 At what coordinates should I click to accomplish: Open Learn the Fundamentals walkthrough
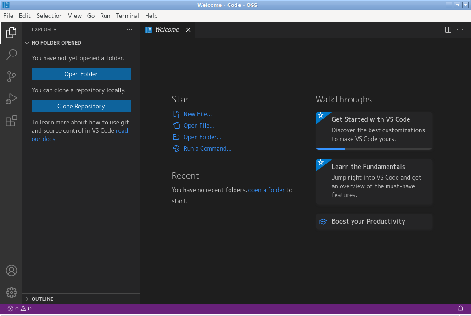[374, 182]
